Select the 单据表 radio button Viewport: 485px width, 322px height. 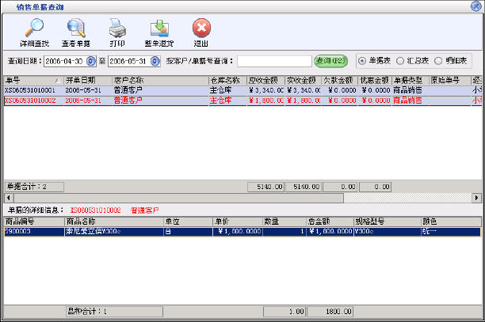362,60
